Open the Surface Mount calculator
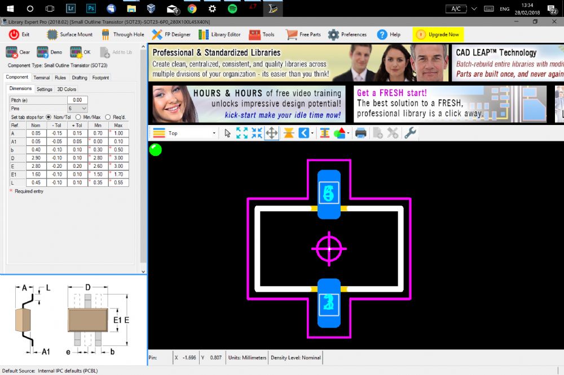The image size is (564, 375). point(69,34)
